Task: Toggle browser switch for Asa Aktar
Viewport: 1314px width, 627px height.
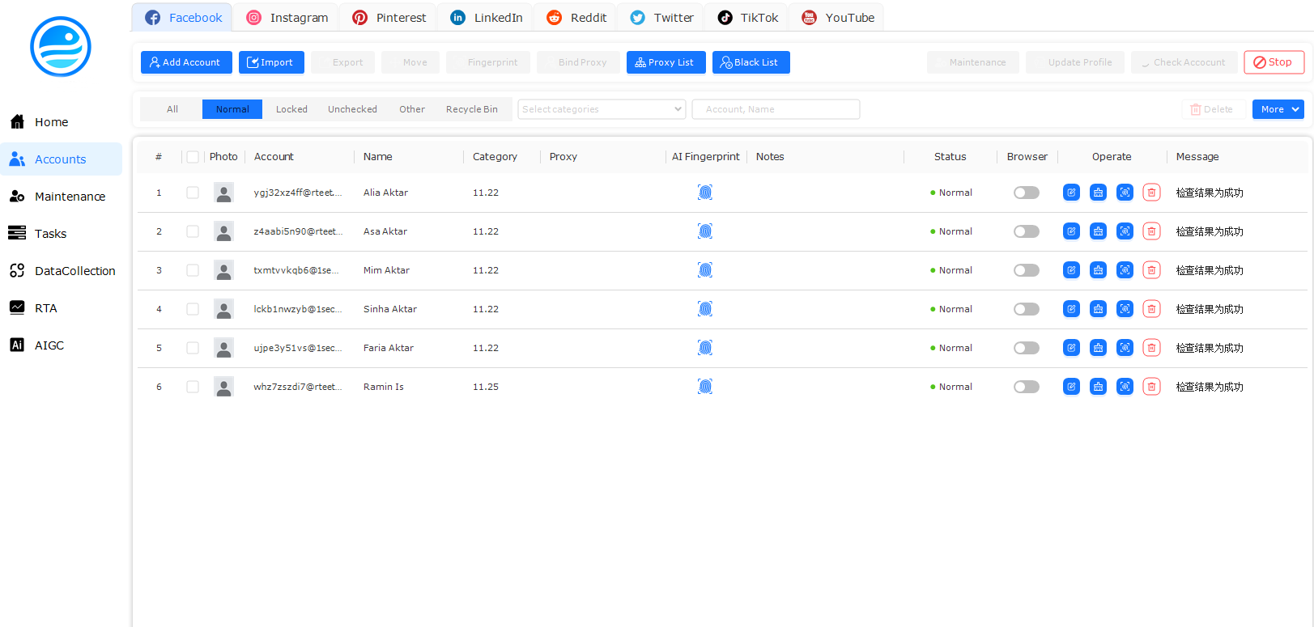Action: tap(1027, 231)
